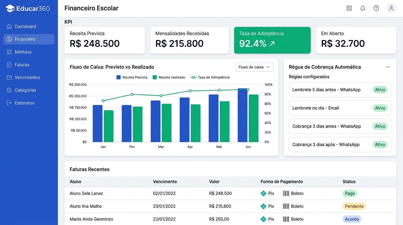Viewport: 403px width, 225px height.
Task: Click the Acordo status badge
Action: click(x=352, y=219)
